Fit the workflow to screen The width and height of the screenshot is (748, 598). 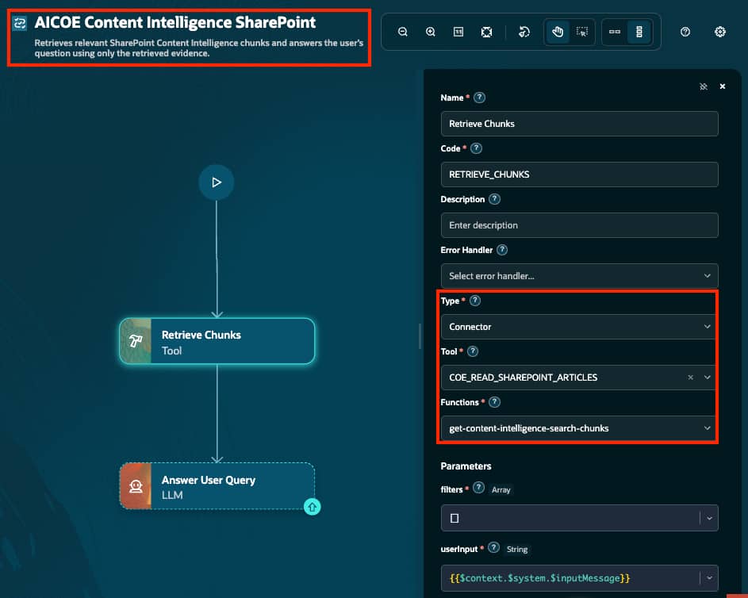click(486, 32)
